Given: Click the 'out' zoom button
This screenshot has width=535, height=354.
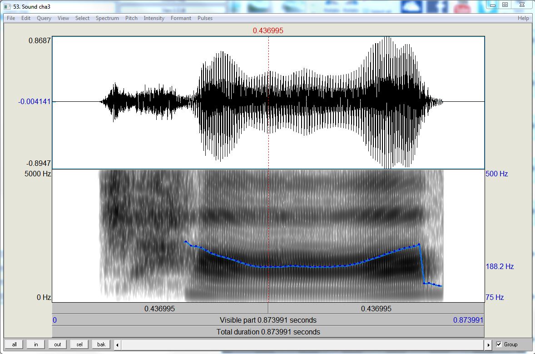Looking at the screenshot, I should point(58,344).
